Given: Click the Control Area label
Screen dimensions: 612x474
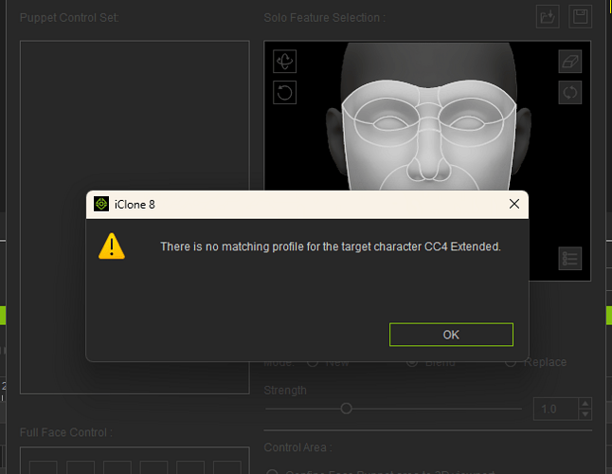Looking at the screenshot, I should pos(297,447).
